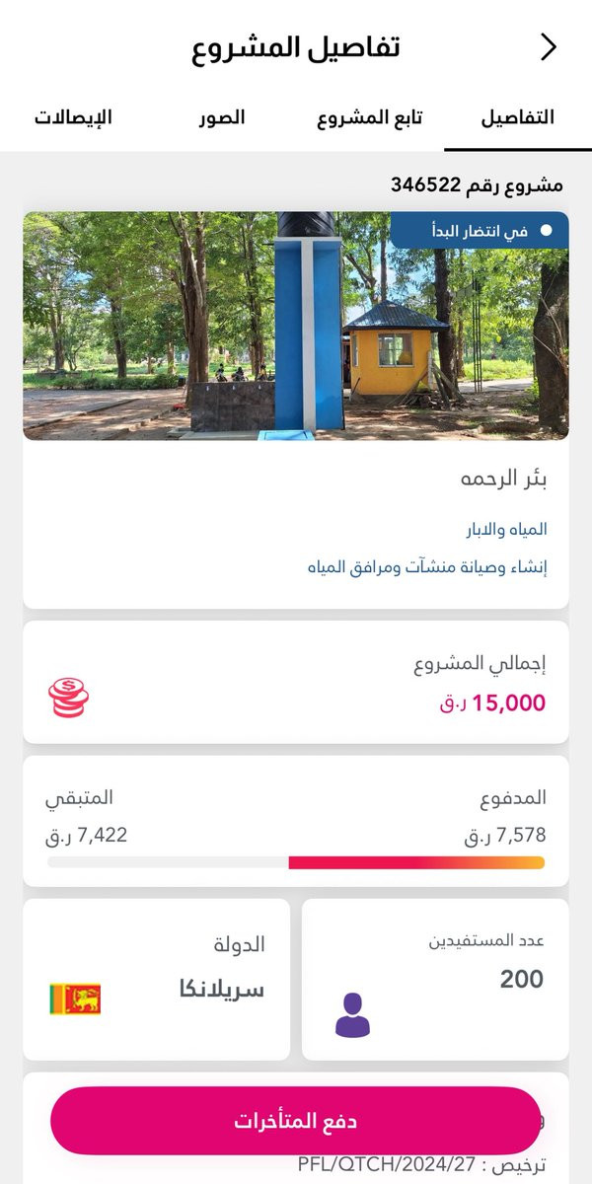Open the project well photo
Image resolution: width=592 pixels, height=1184 pixels.
click(x=296, y=326)
